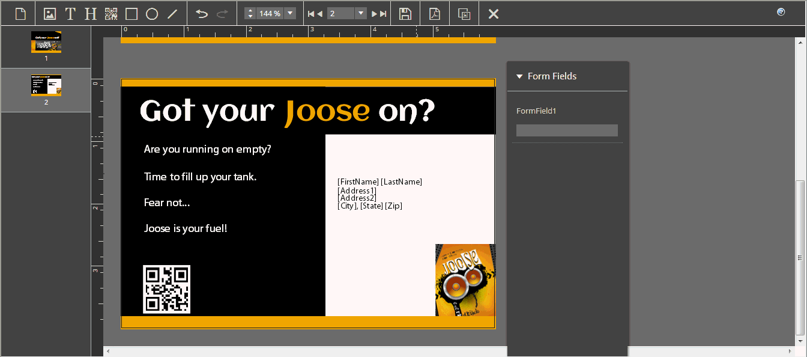Collapse the Form Fields panel
The height and width of the screenshot is (357, 807).
coord(519,76)
